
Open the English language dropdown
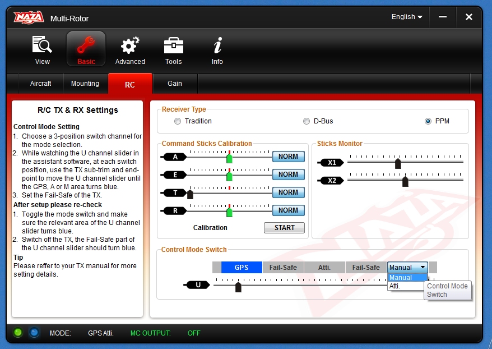pyautogui.click(x=407, y=17)
